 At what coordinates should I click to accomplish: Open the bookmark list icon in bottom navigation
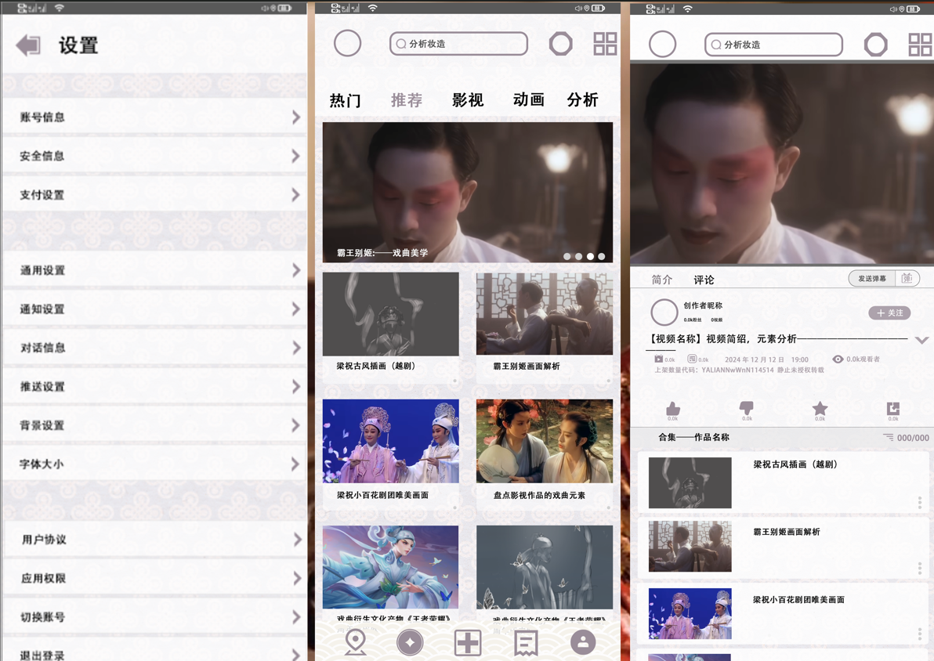coord(526,642)
